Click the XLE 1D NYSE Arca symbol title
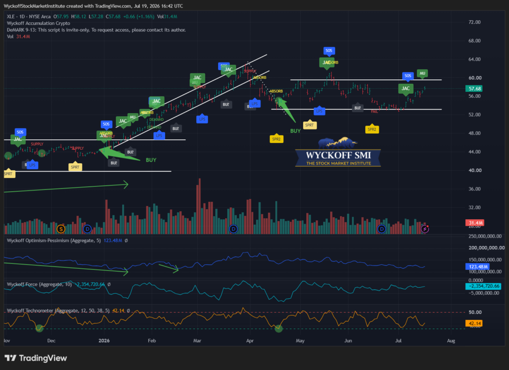This screenshot has height=370, width=509. click(x=29, y=16)
